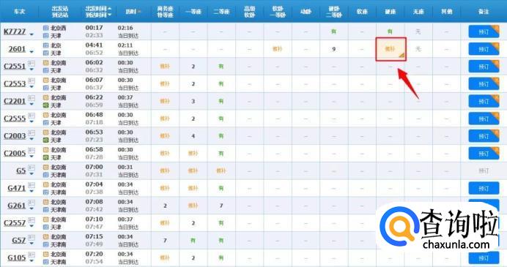
Task: Click the 预订 button for K7727
Action: coord(484,31)
